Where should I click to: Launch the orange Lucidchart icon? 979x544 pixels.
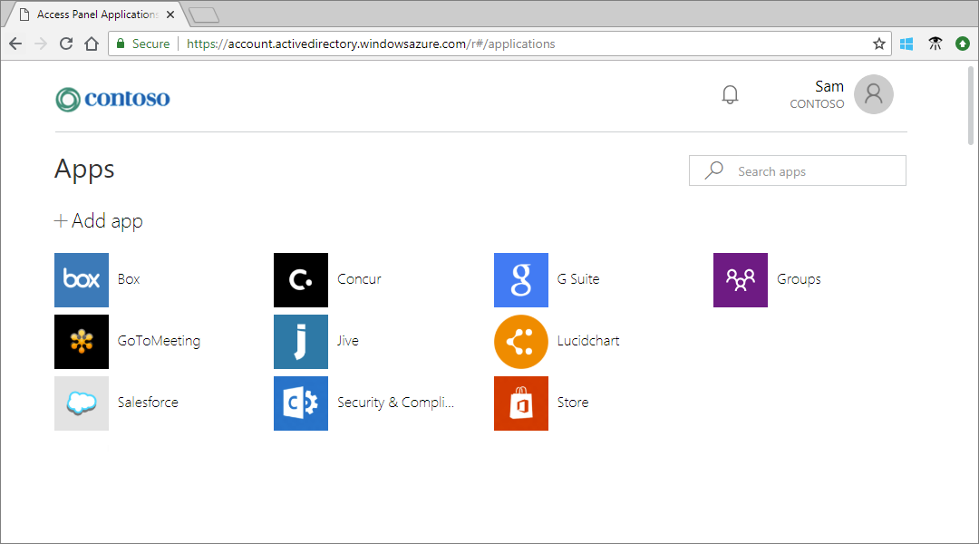520,342
